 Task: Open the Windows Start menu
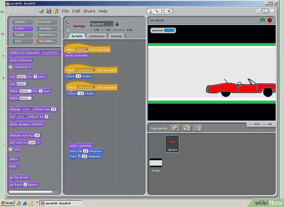(x=7, y=203)
